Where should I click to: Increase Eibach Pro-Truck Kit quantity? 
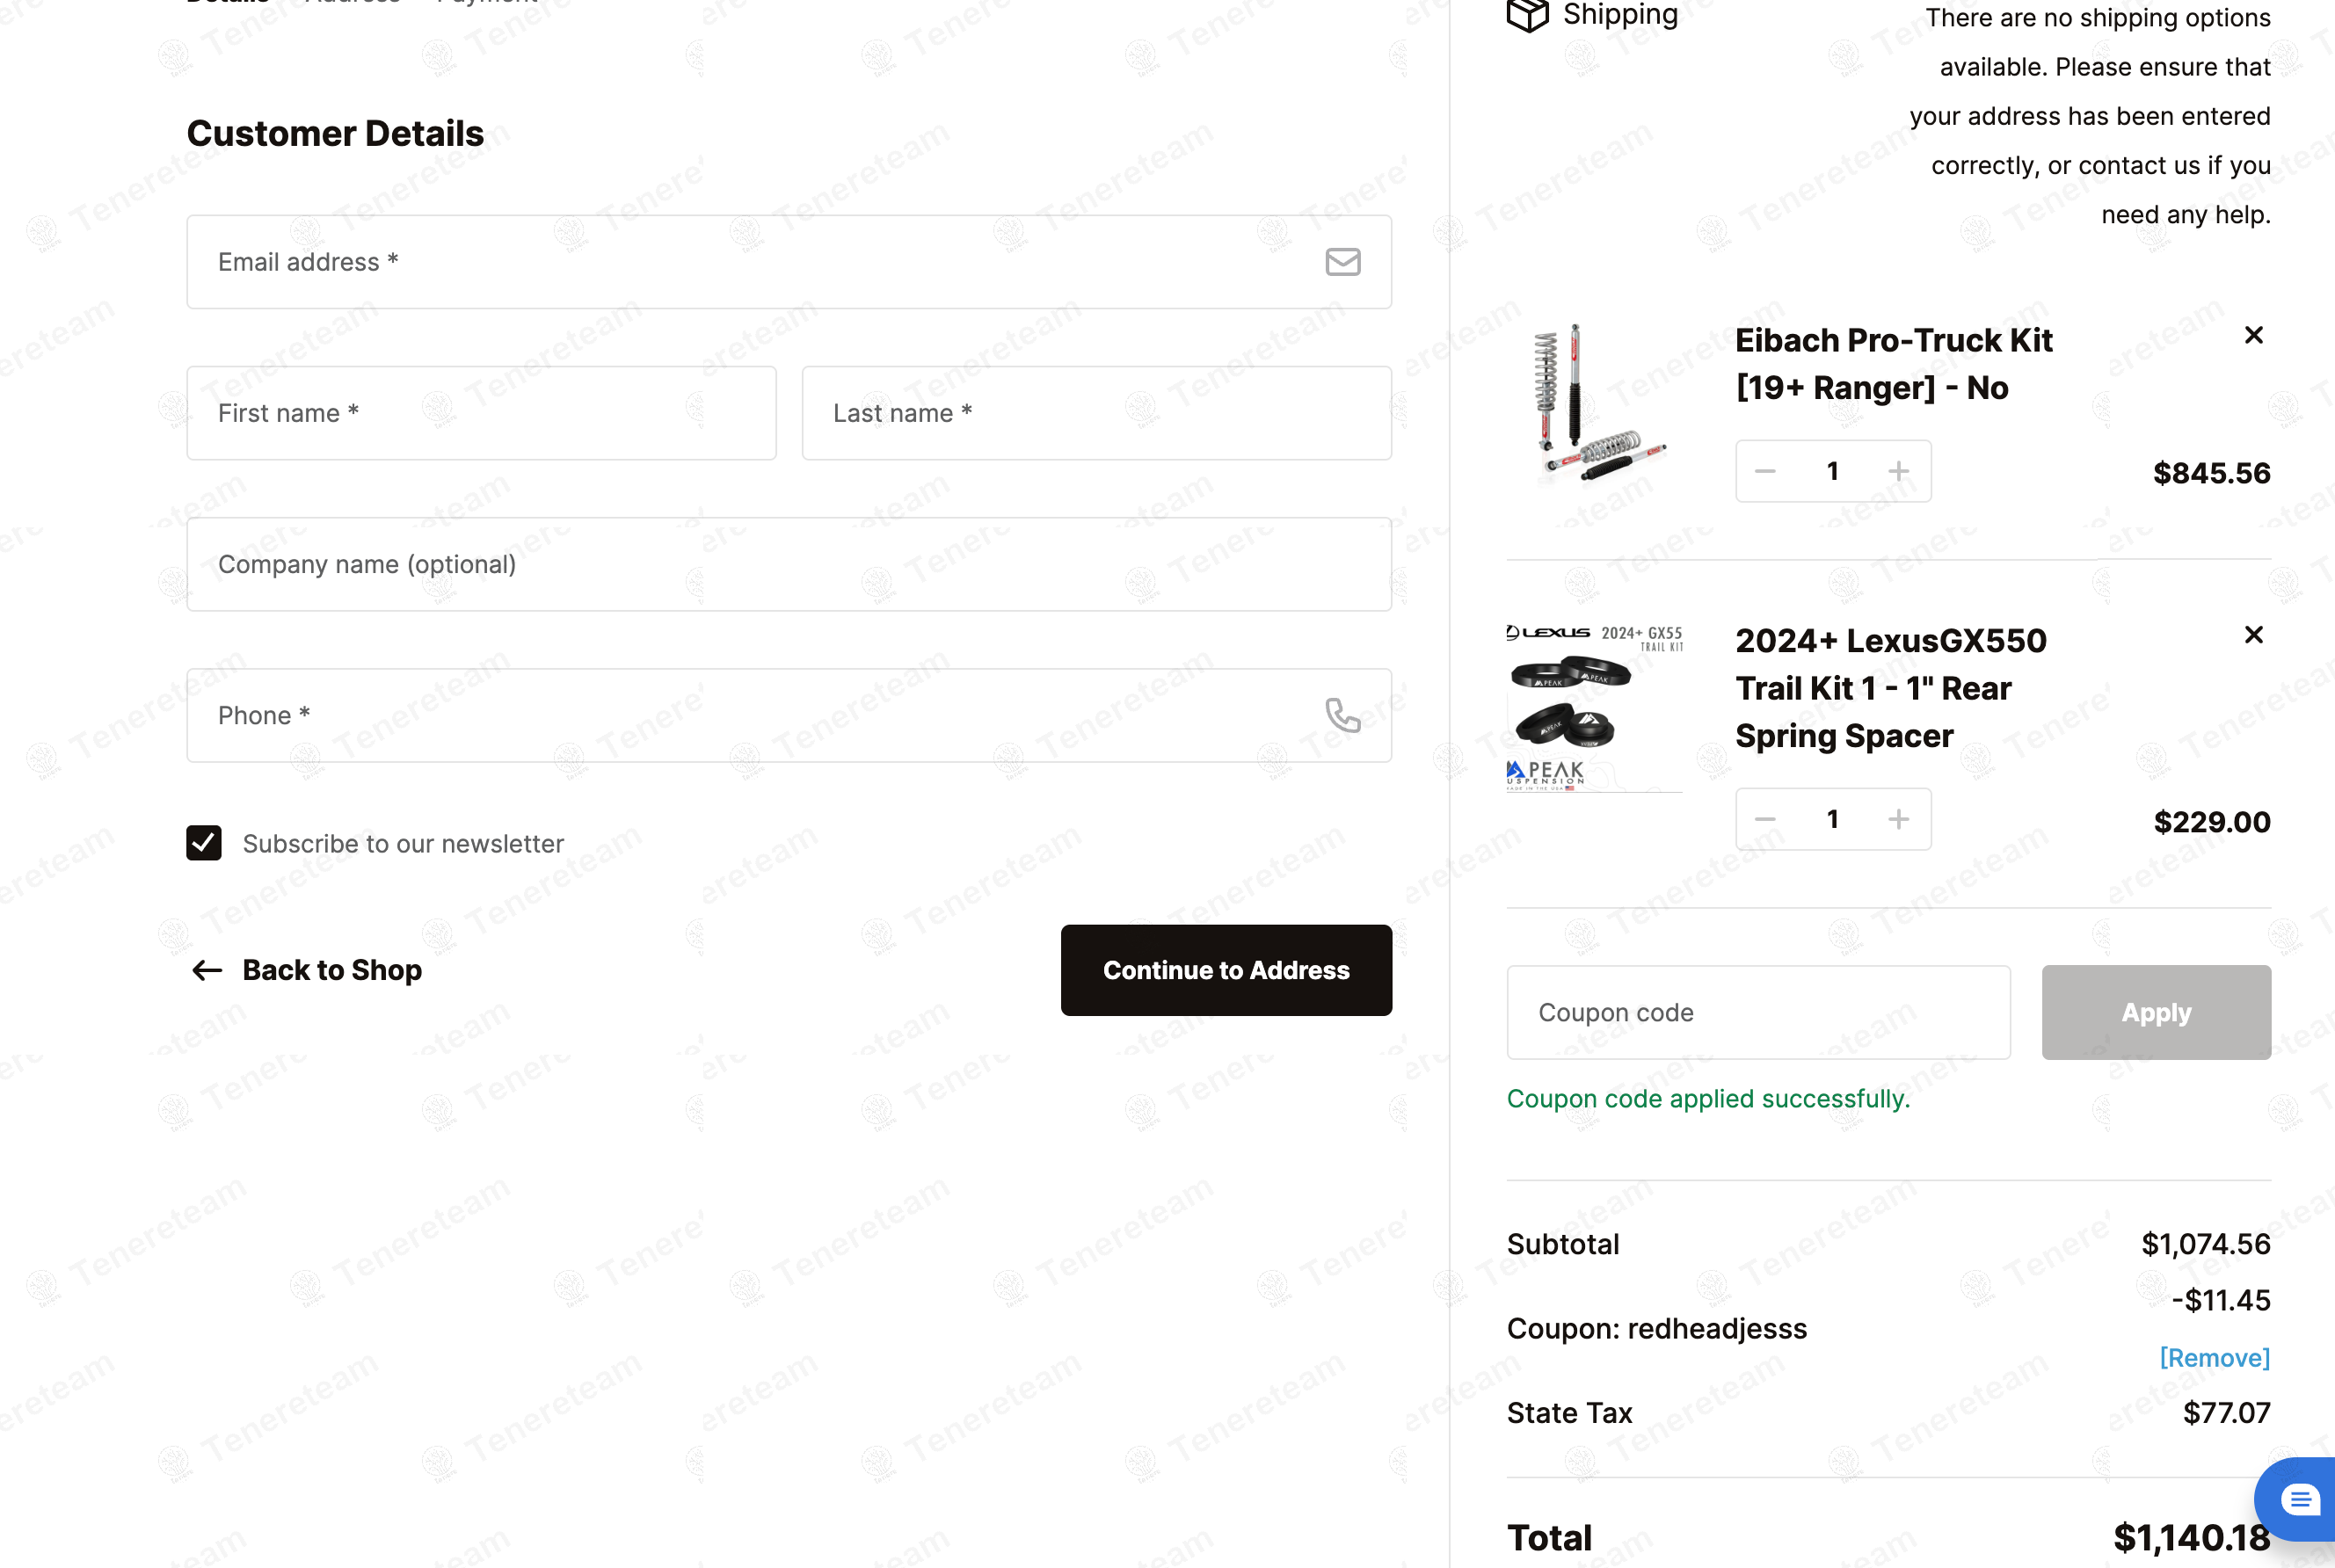[1898, 471]
